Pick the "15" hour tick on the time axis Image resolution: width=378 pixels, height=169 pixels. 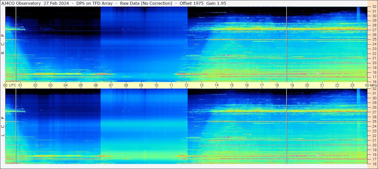(232, 85)
